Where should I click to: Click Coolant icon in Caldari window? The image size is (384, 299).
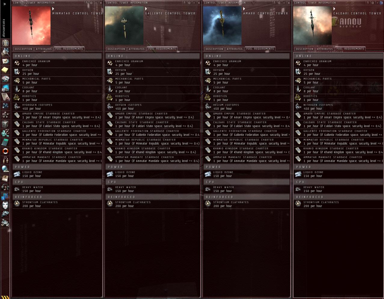click(298, 89)
